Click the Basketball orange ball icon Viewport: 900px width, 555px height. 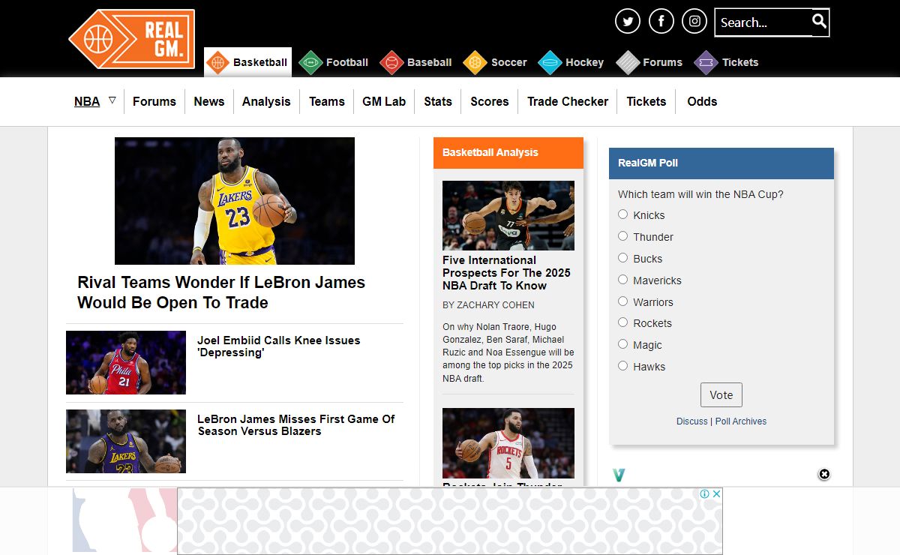click(217, 62)
